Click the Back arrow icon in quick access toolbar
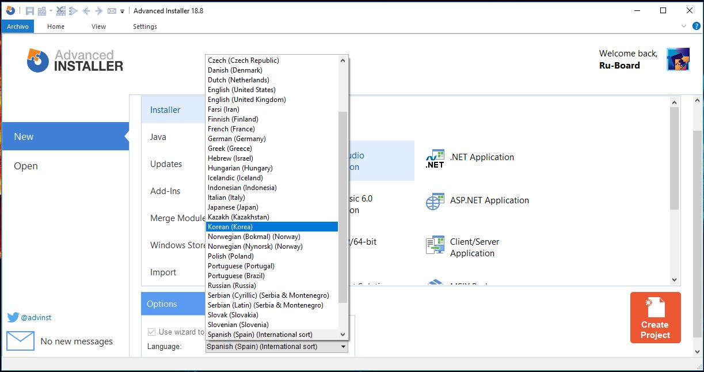The height and width of the screenshot is (372, 704). (x=86, y=11)
